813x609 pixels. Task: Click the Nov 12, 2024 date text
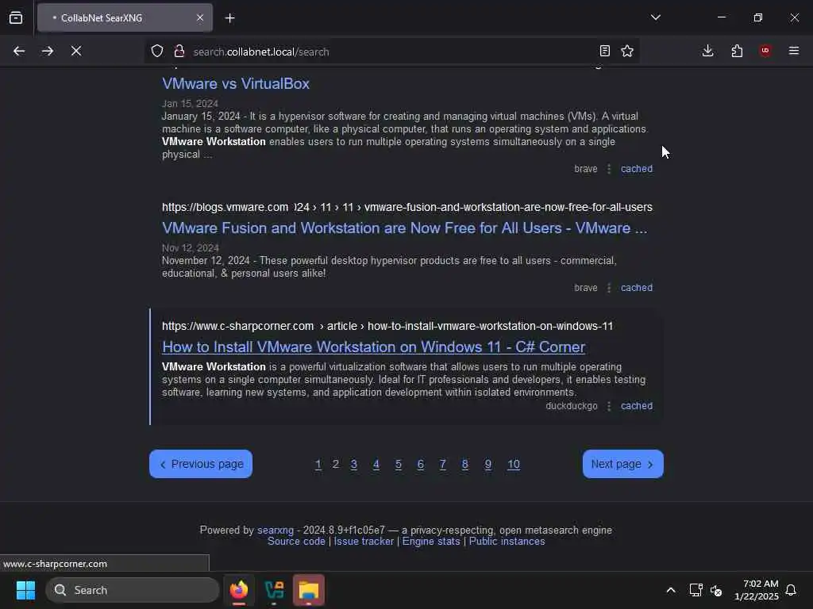pyautogui.click(x=191, y=248)
